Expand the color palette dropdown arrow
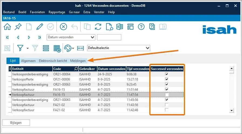Viewport: 242px width, 134px height. click(x=73, y=48)
